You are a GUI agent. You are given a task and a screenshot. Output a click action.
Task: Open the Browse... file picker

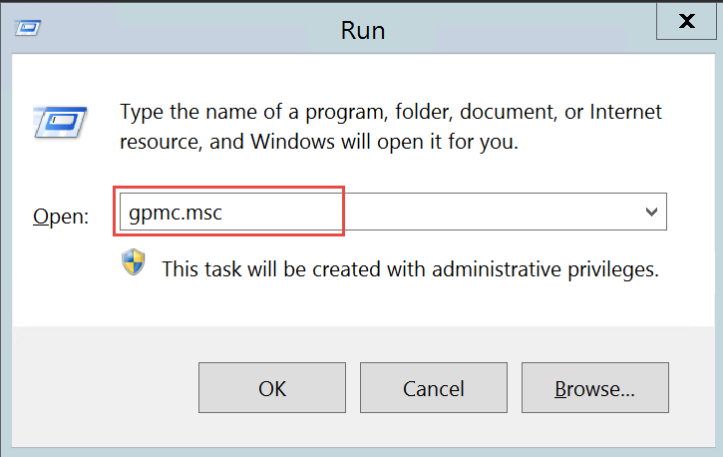pyautogui.click(x=594, y=388)
